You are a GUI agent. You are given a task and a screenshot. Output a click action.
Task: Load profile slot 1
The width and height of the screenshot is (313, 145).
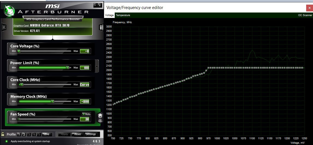click(x=19, y=134)
